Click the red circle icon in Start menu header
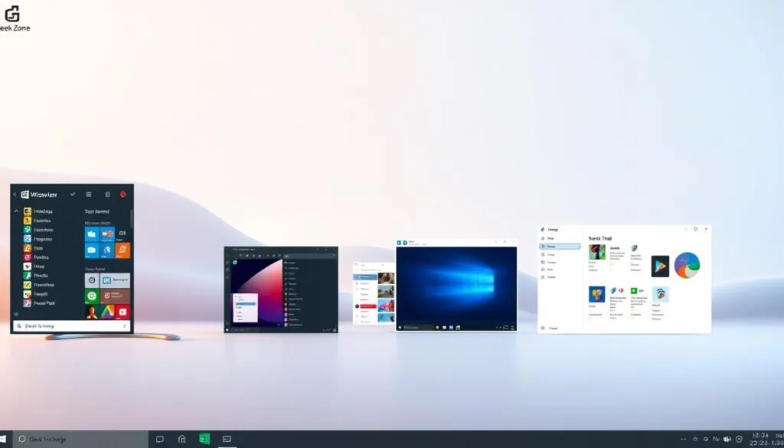Viewport: 784px width, 448px height. click(x=123, y=194)
